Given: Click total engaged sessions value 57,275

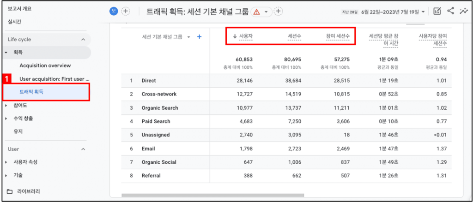Looking at the screenshot, I should click(341, 59).
